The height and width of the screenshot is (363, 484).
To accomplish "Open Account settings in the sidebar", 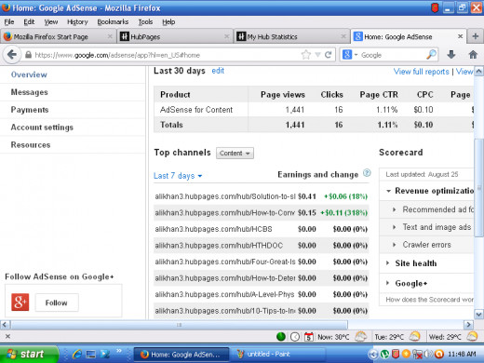I will coord(42,128).
